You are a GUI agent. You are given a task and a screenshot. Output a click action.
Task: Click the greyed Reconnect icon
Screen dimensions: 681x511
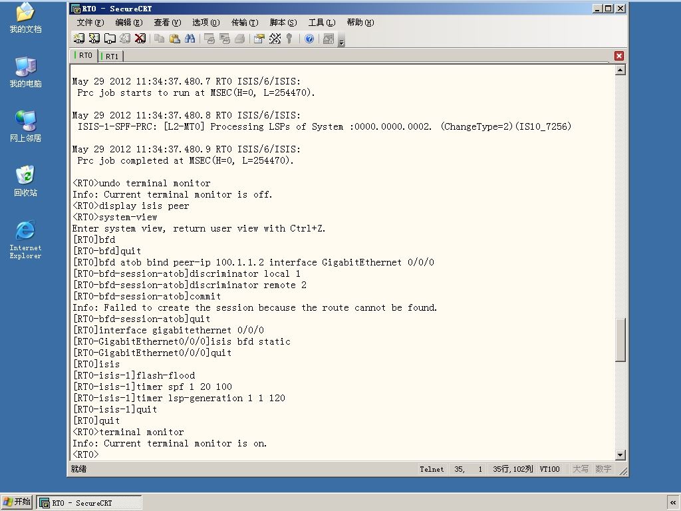[x=124, y=39]
